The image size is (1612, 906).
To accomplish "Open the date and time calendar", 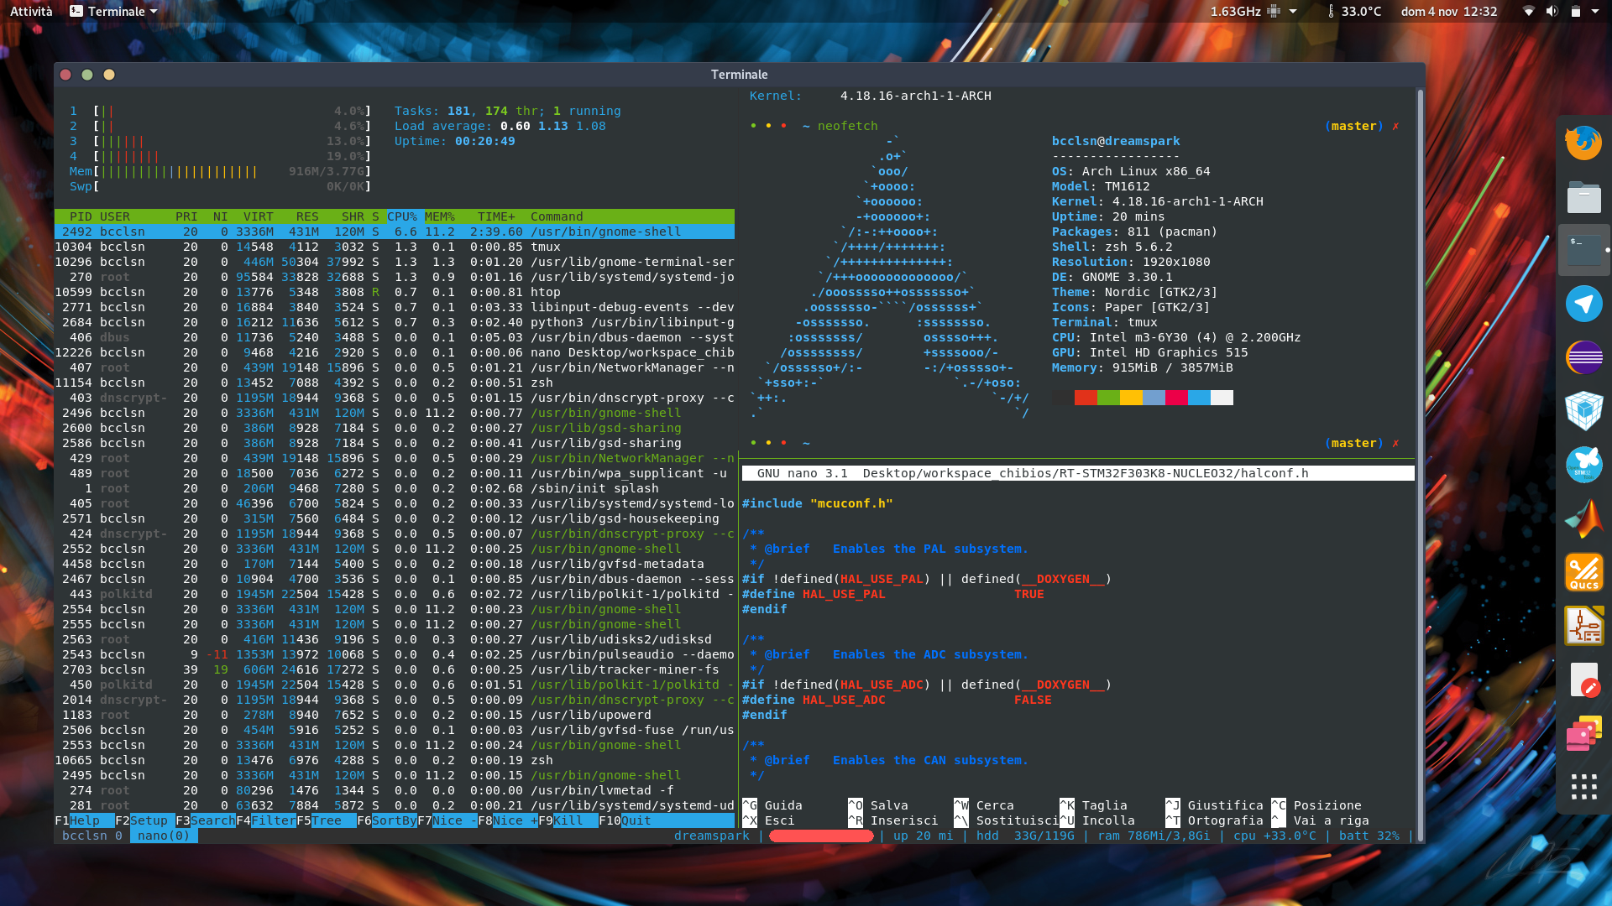I will [1448, 12].
